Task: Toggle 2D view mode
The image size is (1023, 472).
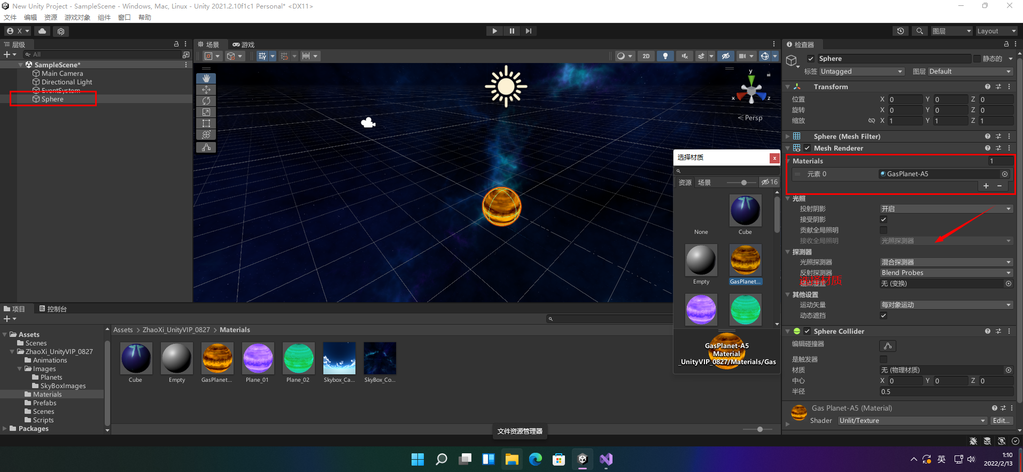Action: tap(646, 56)
